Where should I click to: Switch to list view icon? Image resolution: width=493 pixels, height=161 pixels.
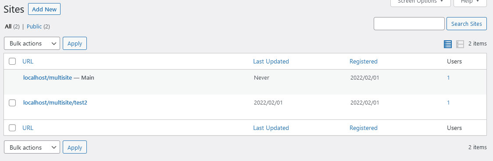pyautogui.click(x=448, y=44)
